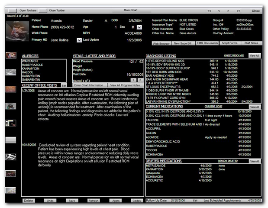Open the Codes button
Image resolution: width=268 pixels, height=208 pixels.
[137, 201]
